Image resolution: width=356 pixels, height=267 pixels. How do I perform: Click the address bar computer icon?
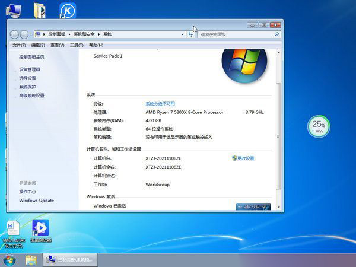[x=38, y=34]
